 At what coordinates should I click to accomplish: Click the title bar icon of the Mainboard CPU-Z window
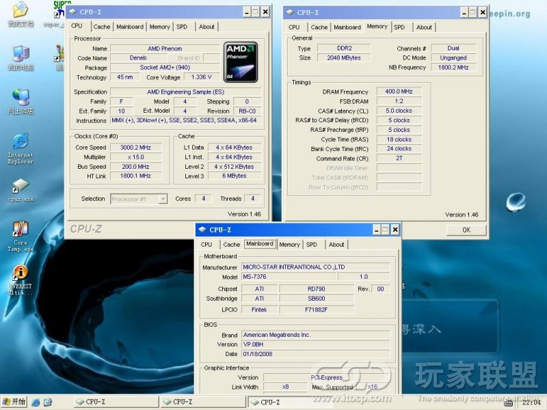[202, 230]
